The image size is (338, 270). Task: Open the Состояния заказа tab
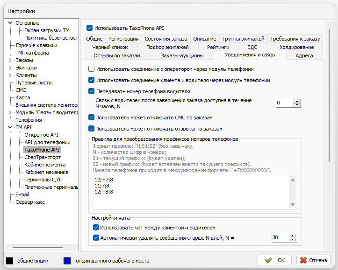pos(166,39)
